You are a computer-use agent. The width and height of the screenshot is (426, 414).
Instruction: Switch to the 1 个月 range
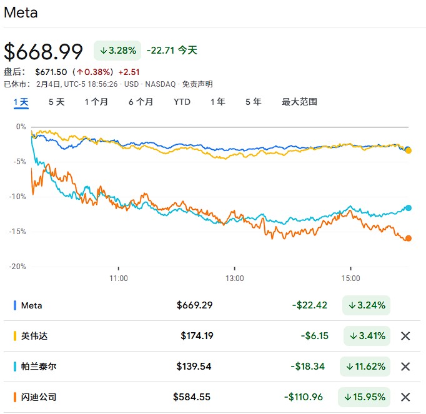click(x=96, y=102)
